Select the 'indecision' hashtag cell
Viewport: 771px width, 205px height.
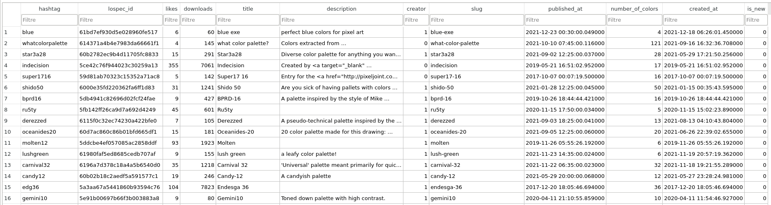pyautogui.click(x=49, y=65)
